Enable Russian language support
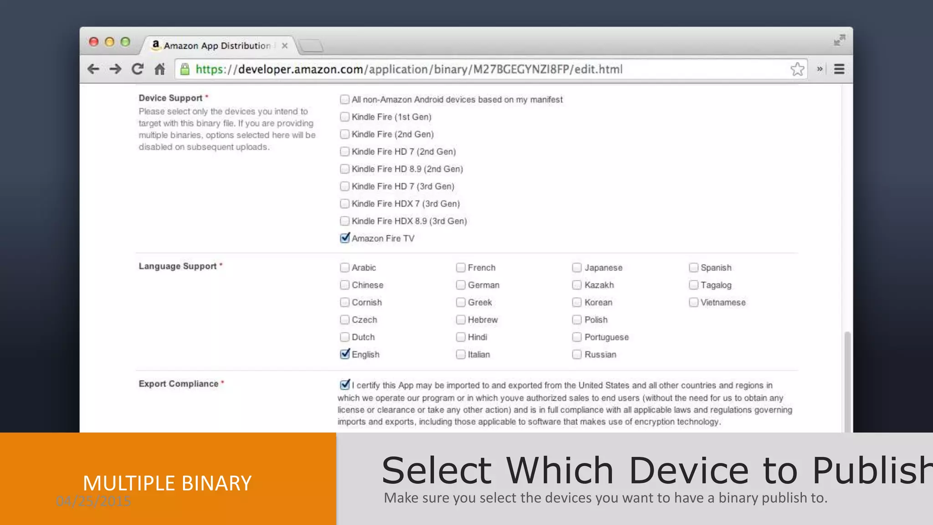 (x=577, y=354)
